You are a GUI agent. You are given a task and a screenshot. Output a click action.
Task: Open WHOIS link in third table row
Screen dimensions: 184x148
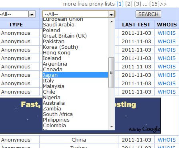(x=167, y=50)
